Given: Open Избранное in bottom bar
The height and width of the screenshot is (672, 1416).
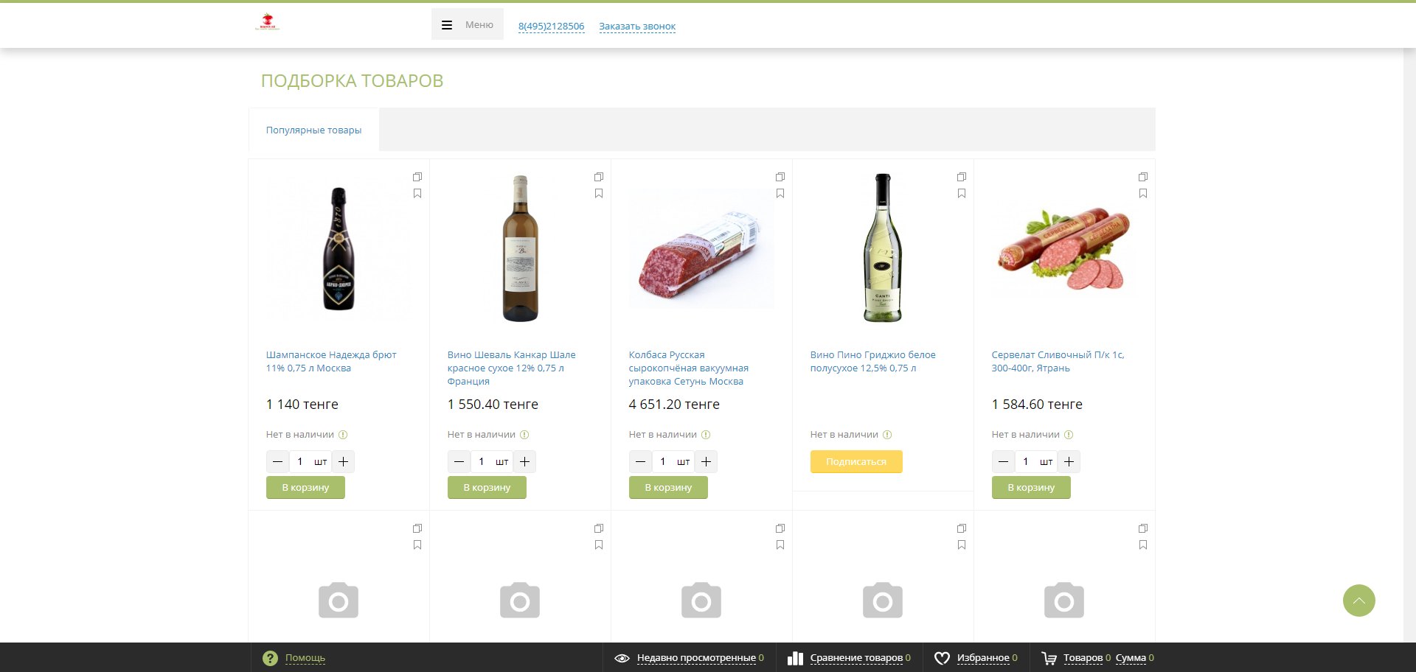Looking at the screenshot, I should 983,658.
